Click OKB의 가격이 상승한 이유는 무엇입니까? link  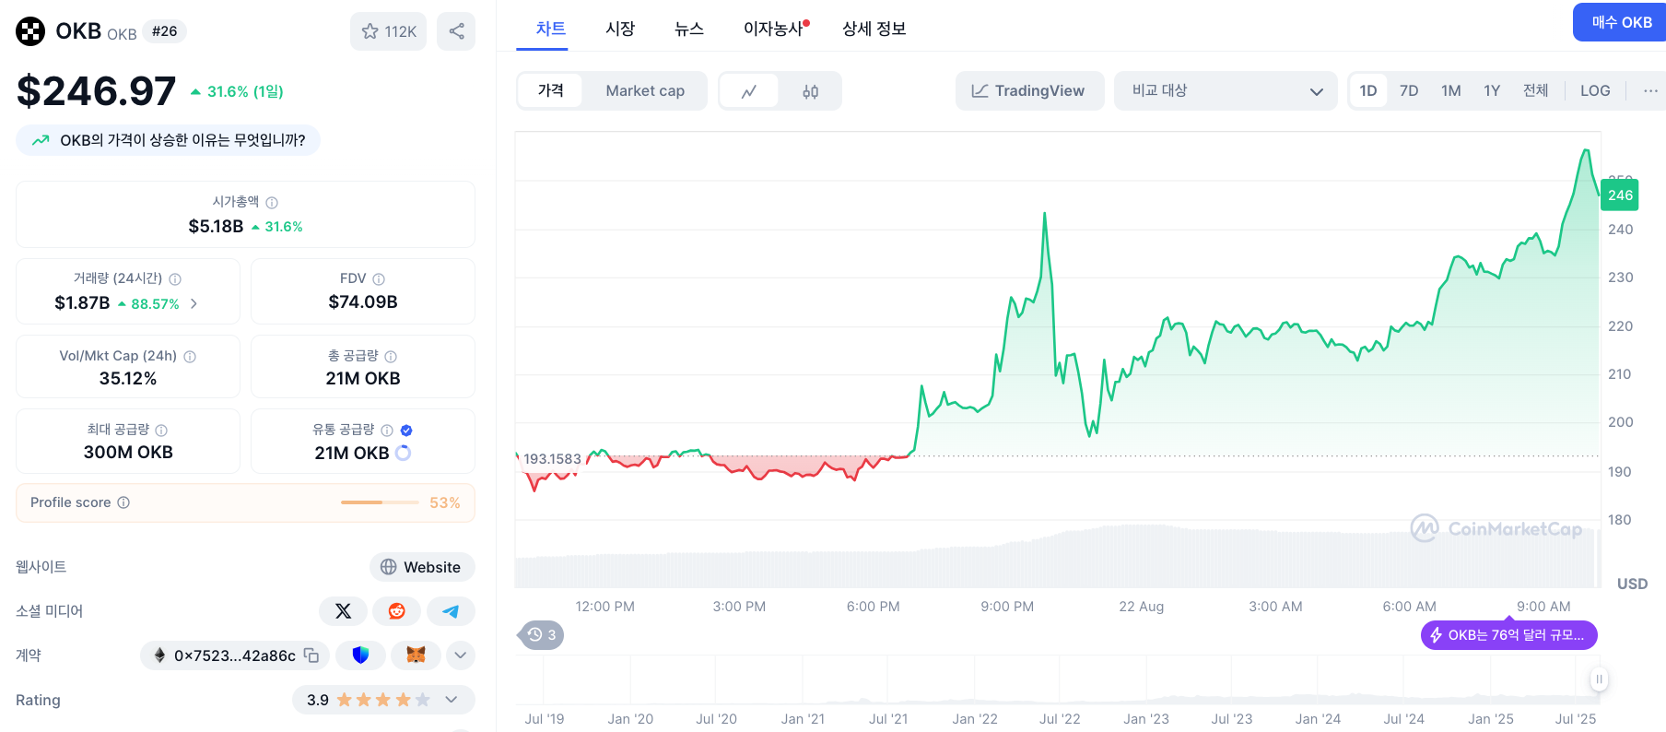169,140
